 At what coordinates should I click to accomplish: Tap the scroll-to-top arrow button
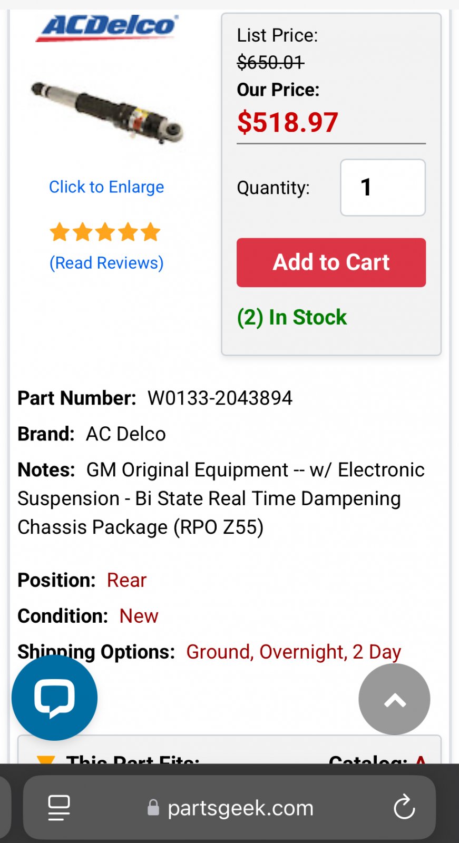tap(394, 699)
